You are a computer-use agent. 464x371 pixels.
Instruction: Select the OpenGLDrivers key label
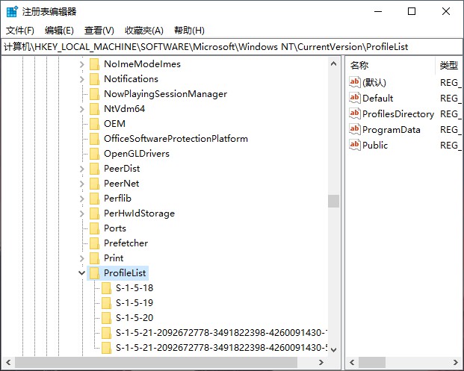tap(137, 154)
